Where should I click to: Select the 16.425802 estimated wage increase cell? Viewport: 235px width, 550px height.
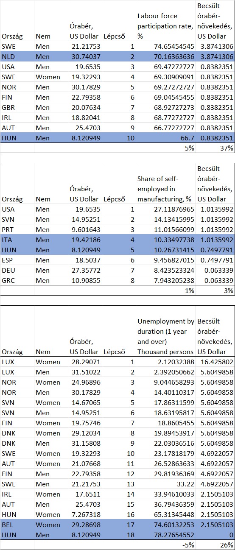(215, 362)
